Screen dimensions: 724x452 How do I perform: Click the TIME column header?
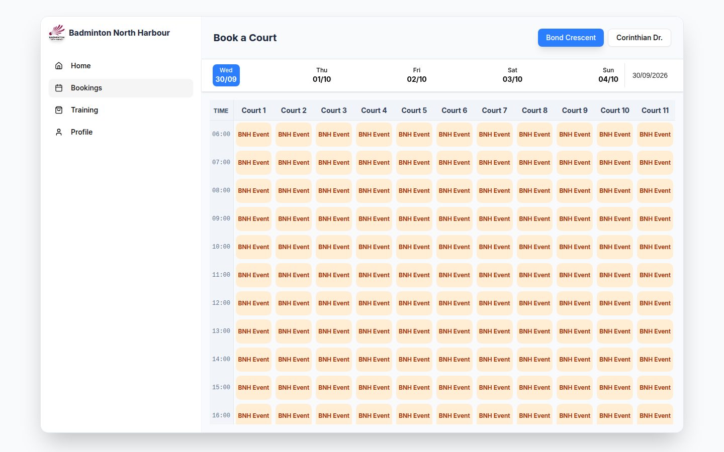tap(221, 111)
